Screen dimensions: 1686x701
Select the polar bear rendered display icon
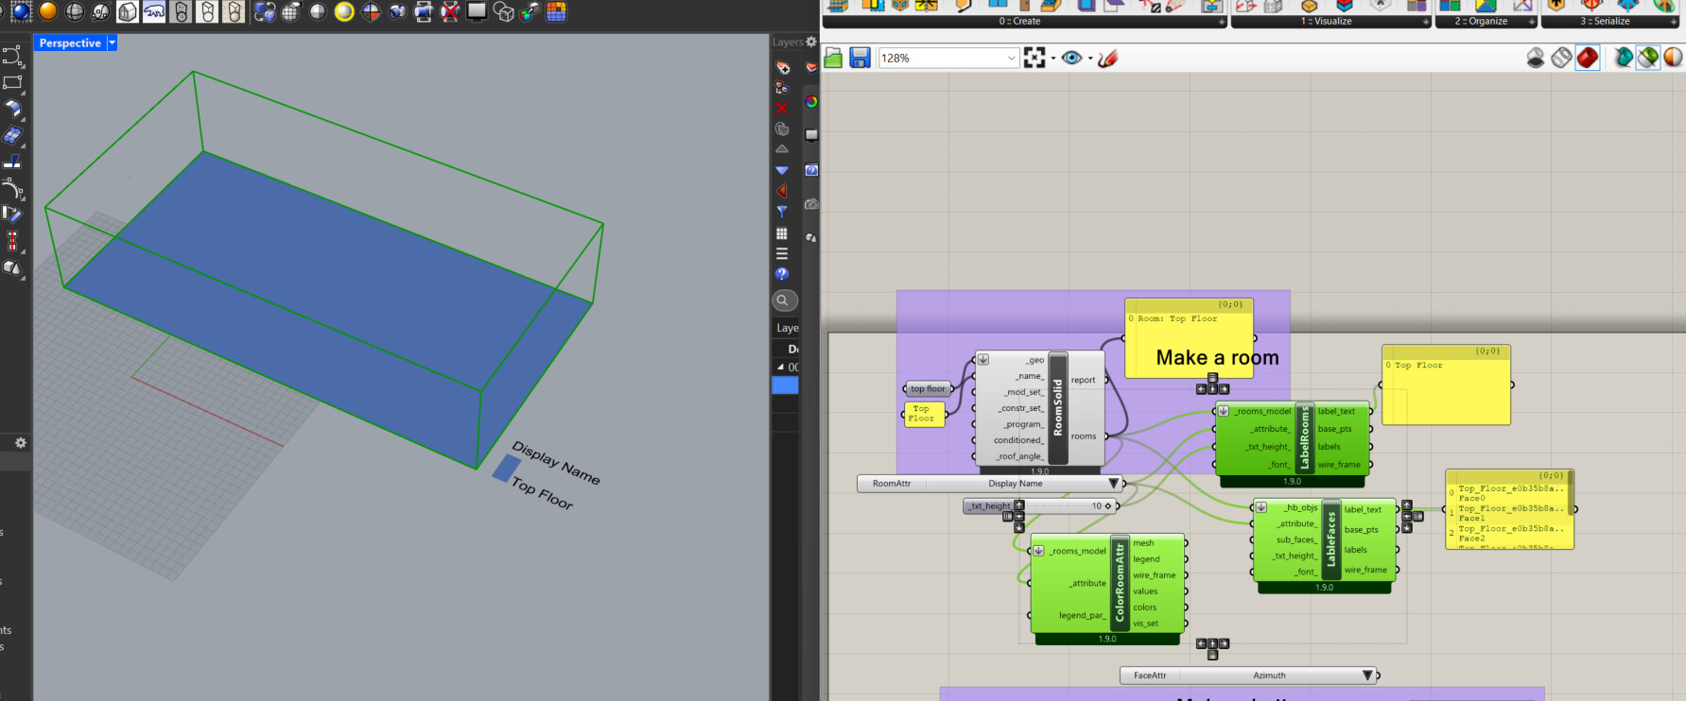tap(154, 12)
